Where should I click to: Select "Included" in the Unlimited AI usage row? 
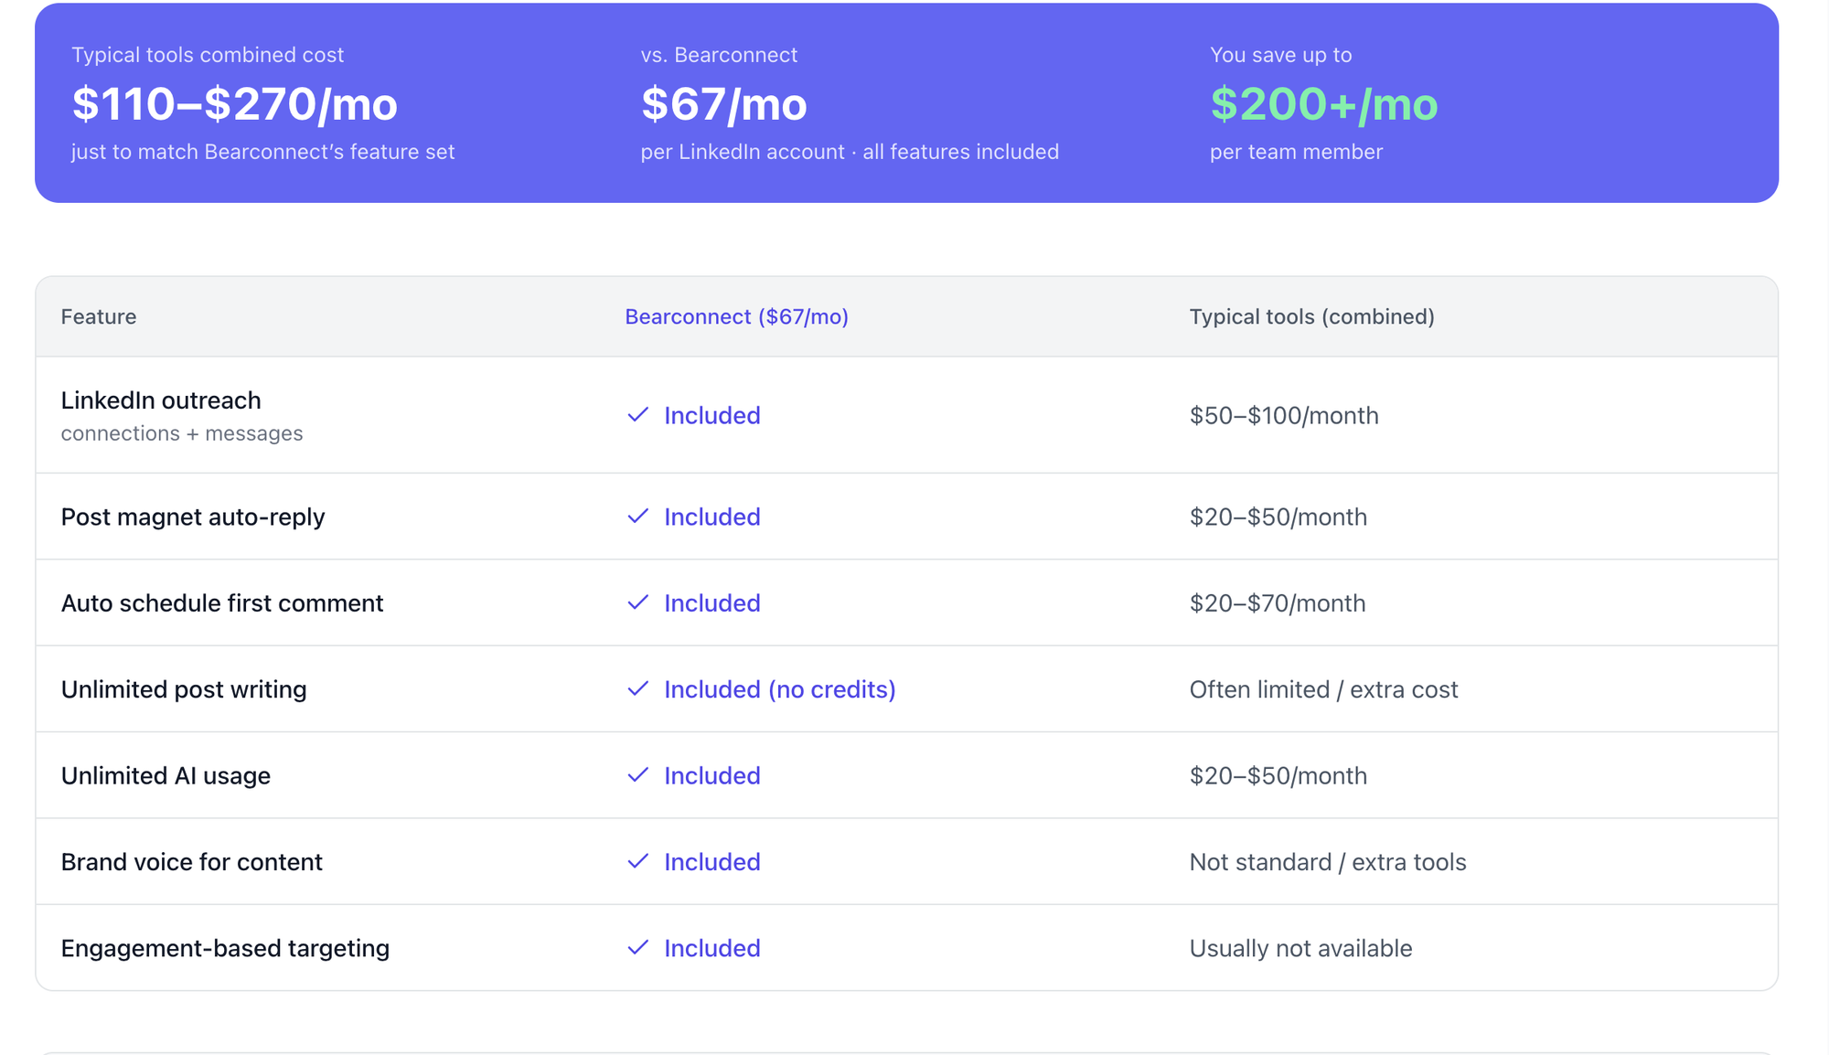(x=712, y=775)
